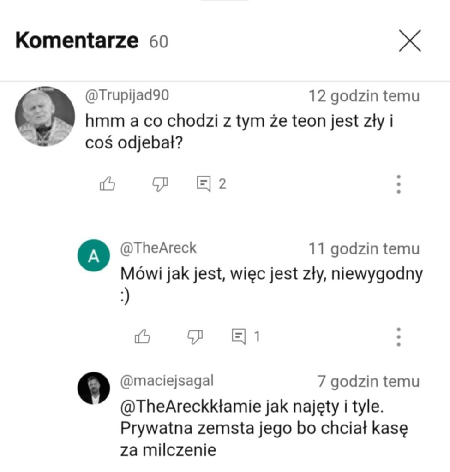Open @TheAreck's channel via username
This screenshot has height=472, width=450.
coord(159,248)
